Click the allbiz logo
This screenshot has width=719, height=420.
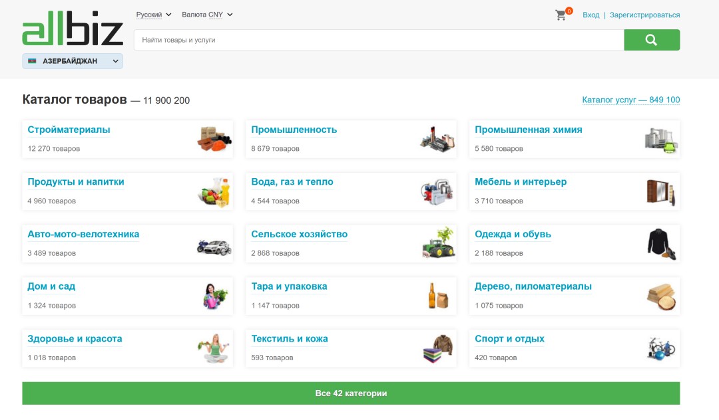(73, 29)
